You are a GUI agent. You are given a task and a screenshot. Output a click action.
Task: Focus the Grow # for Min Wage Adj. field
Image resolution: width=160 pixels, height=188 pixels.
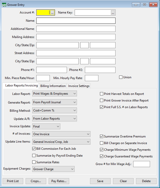click(141, 164)
